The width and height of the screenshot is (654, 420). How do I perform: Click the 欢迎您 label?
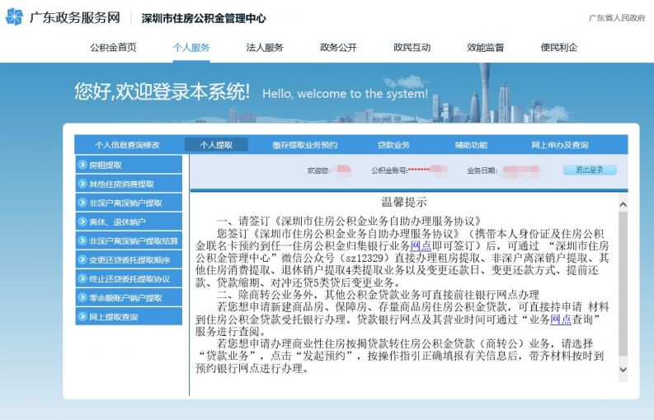tap(318, 170)
